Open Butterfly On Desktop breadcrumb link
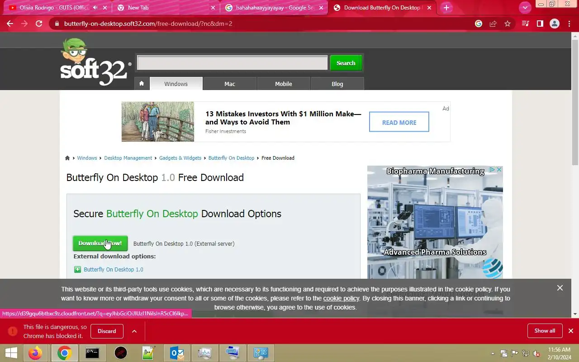579x362 pixels. point(231,158)
